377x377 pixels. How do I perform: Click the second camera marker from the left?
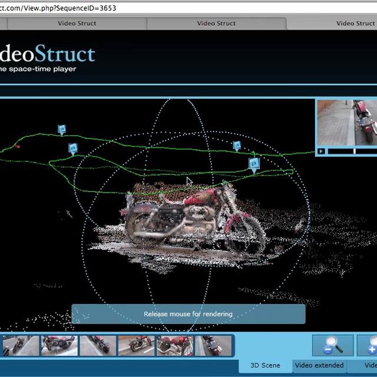point(73,148)
